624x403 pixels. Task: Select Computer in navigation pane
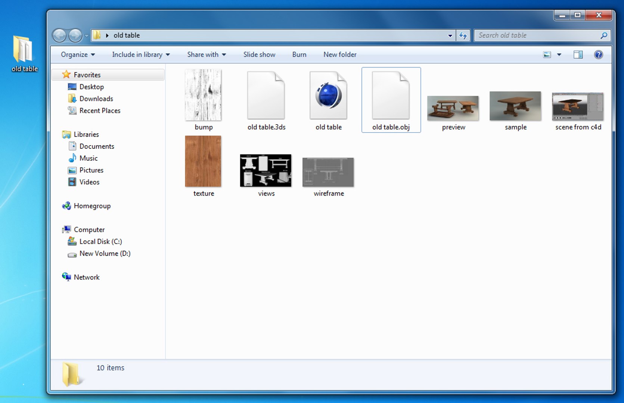click(x=89, y=229)
